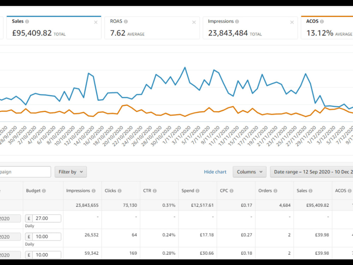Open the ROAS metric info icon
Image resolution: width=353 pixels, height=265 pixels.
[x=126, y=22]
